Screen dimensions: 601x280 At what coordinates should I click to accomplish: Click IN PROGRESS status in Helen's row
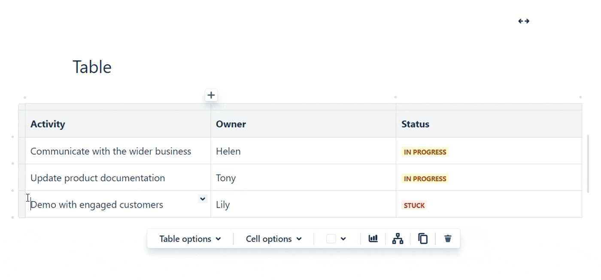coord(425,152)
